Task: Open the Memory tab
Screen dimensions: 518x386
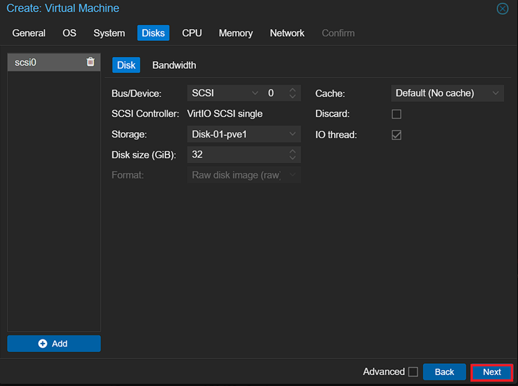Action: [x=235, y=33]
